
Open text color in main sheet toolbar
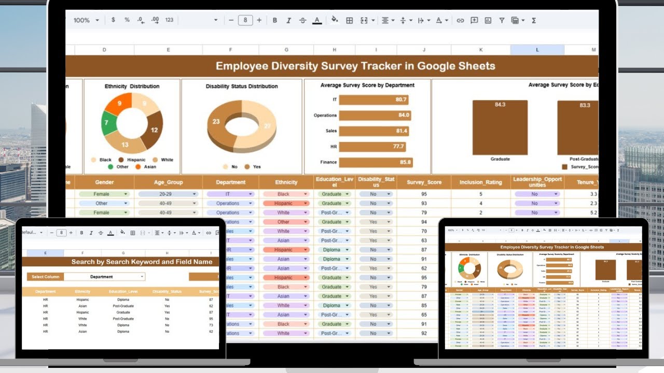pyautogui.click(x=317, y=20)
